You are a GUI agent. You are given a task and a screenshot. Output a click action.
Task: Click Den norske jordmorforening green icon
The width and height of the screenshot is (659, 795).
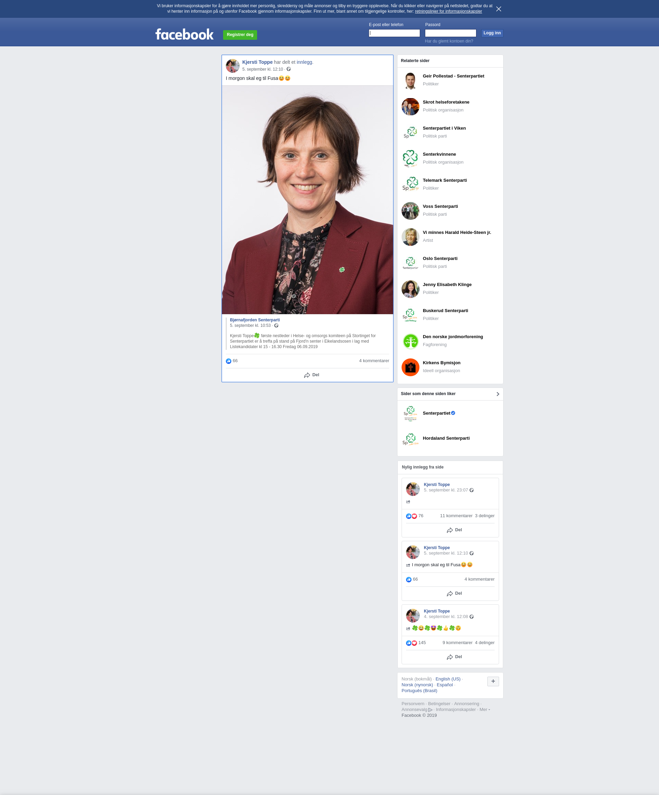point(411,341)
